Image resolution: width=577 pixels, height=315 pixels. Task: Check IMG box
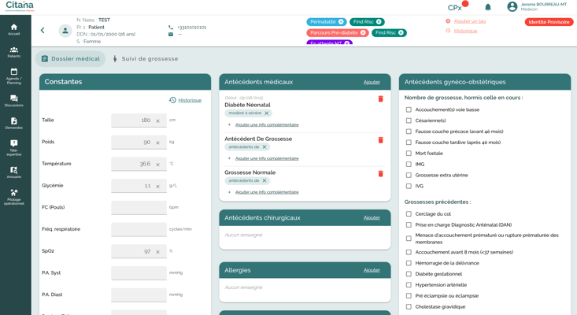[409, 164]
